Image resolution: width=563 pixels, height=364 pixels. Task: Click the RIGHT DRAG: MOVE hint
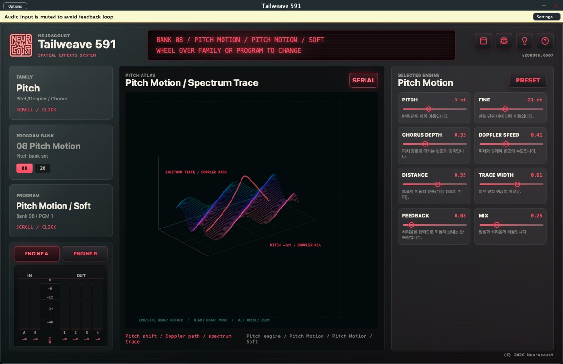[x=210, y=320]
